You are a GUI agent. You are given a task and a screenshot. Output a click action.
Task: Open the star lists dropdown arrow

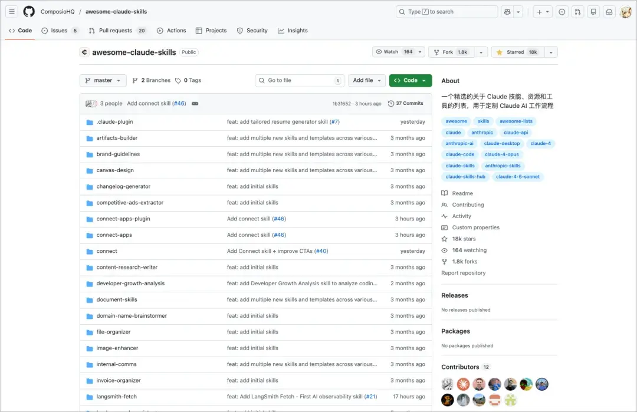coord(551,52)
